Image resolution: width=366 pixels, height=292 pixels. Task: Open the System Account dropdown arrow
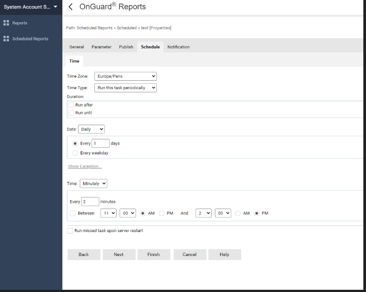[x=55, y=7]
